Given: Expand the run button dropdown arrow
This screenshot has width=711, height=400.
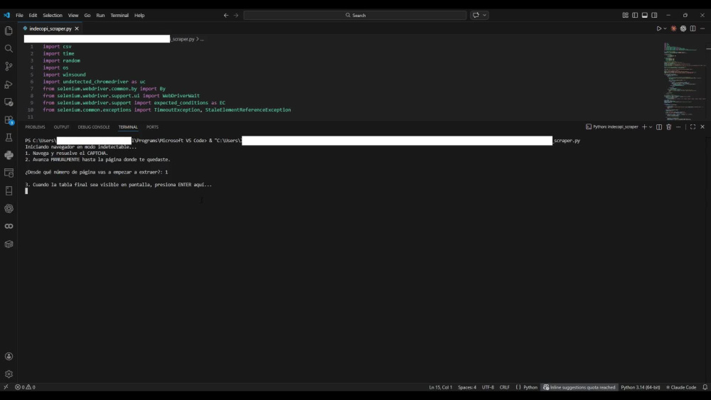Looking at the screenshot, I should click(665, 28).
